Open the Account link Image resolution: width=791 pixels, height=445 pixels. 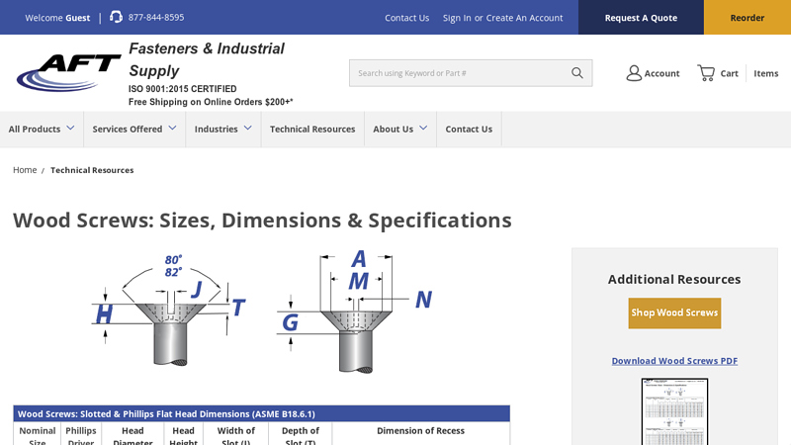661,73
